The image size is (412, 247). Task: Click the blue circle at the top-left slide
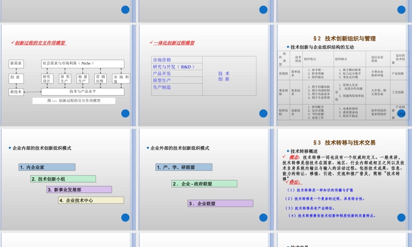[125, 10]
